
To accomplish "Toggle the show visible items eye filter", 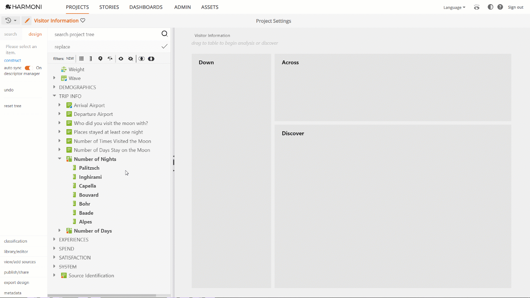I will coord(121,59).
